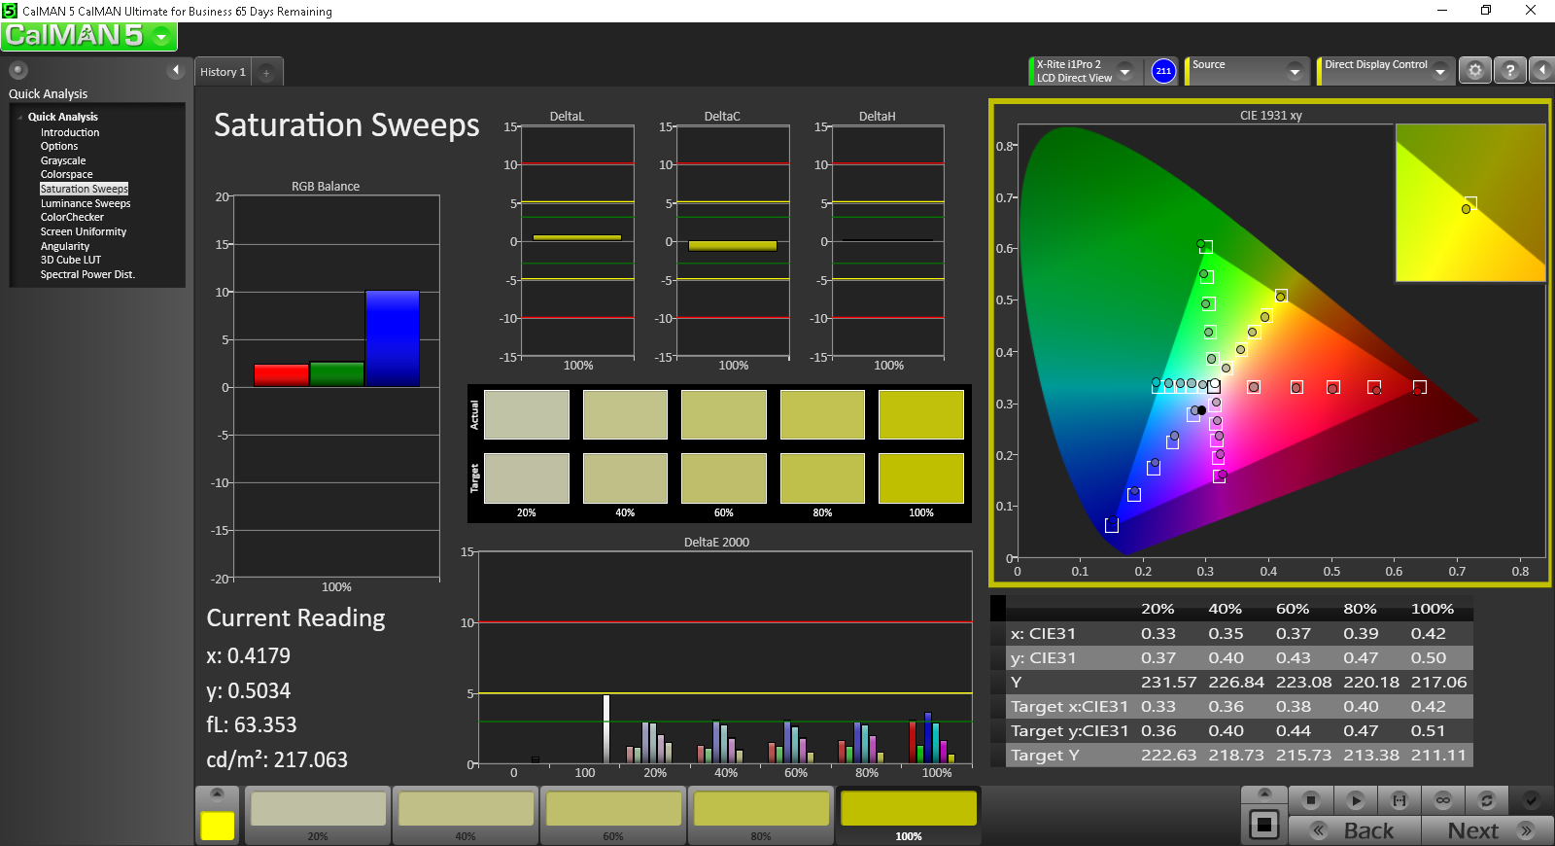This screenshot has height=846, width=1555.
Task: Click the Next button
Action: (x=1473, y=830)
